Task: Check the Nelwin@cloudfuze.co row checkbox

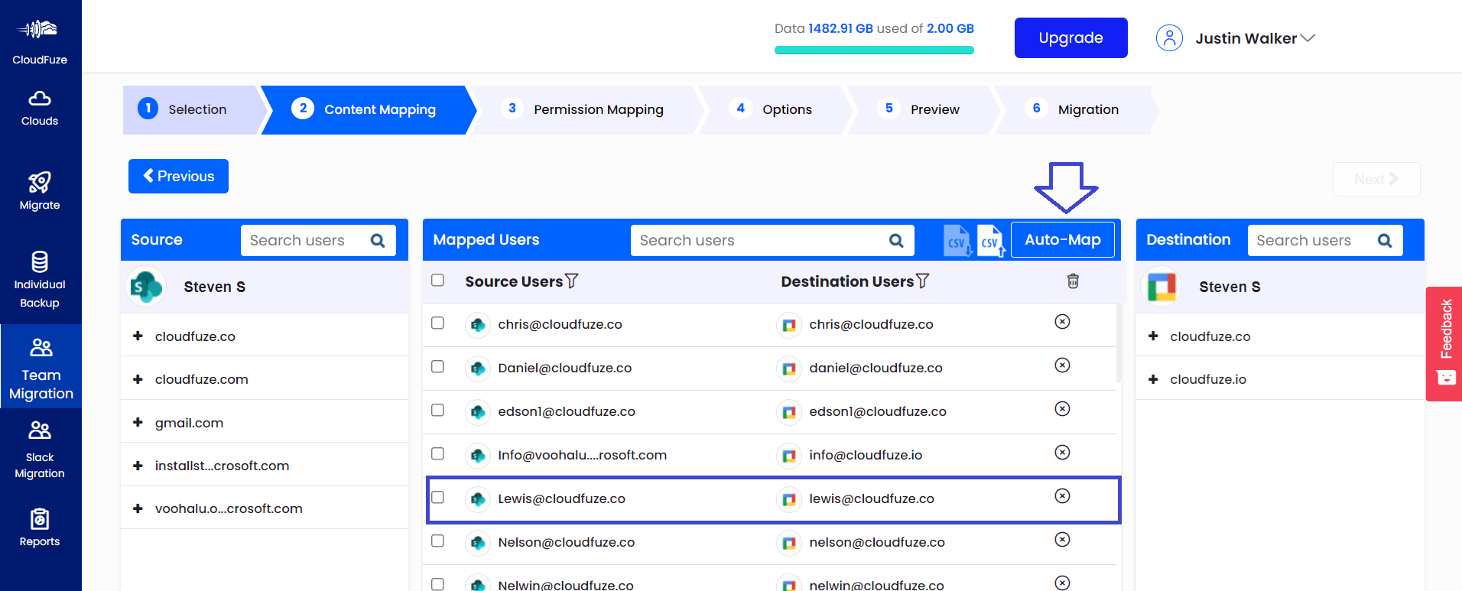Action: pyautogui.click(x=437, y=584)
